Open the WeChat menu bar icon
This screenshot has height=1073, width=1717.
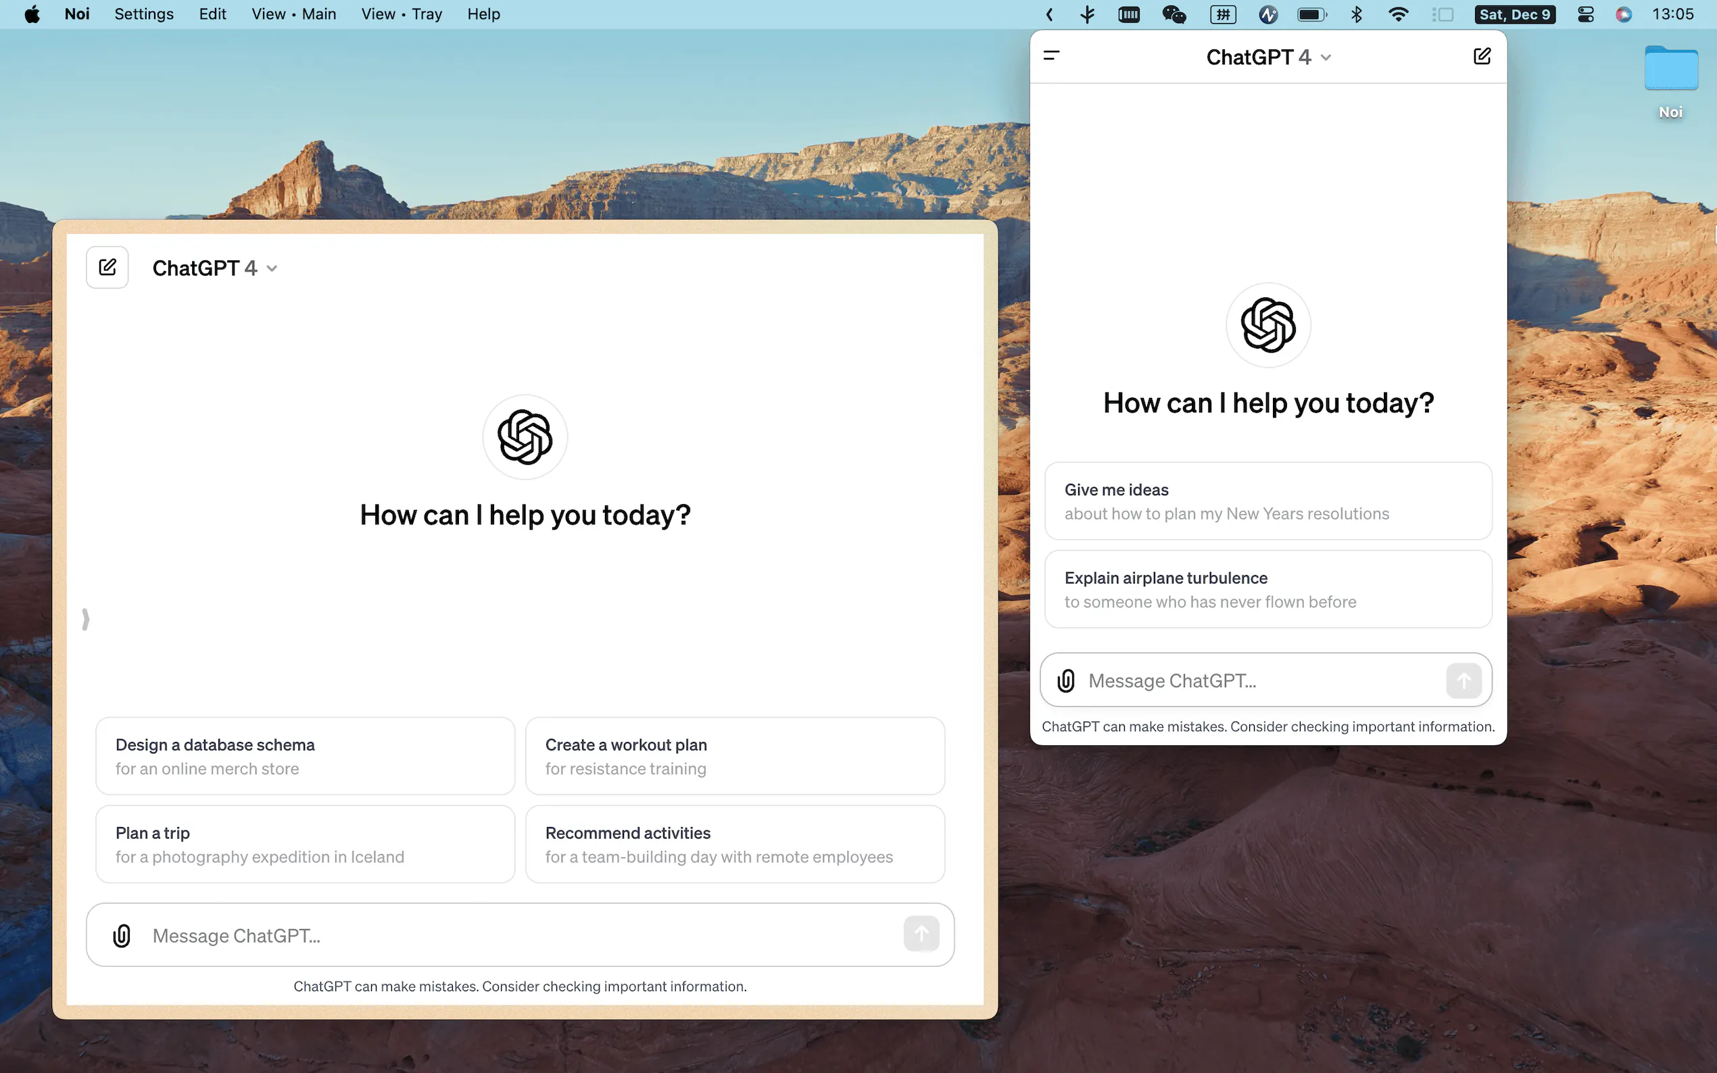point(1174,14)
